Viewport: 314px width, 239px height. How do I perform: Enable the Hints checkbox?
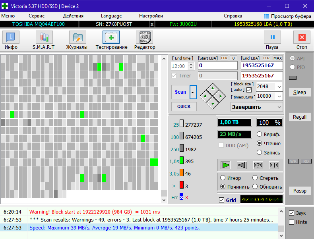(x=292, y=222)
